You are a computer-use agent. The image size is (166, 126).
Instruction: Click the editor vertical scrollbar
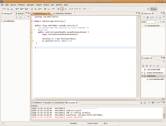coord(137,57)
